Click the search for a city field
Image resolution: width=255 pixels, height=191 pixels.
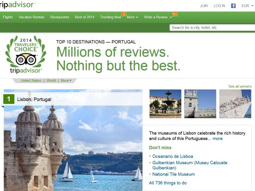211,27
